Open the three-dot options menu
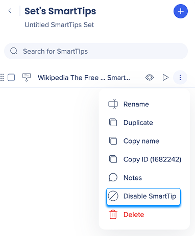The image size is (195, 236). [180, 78]
